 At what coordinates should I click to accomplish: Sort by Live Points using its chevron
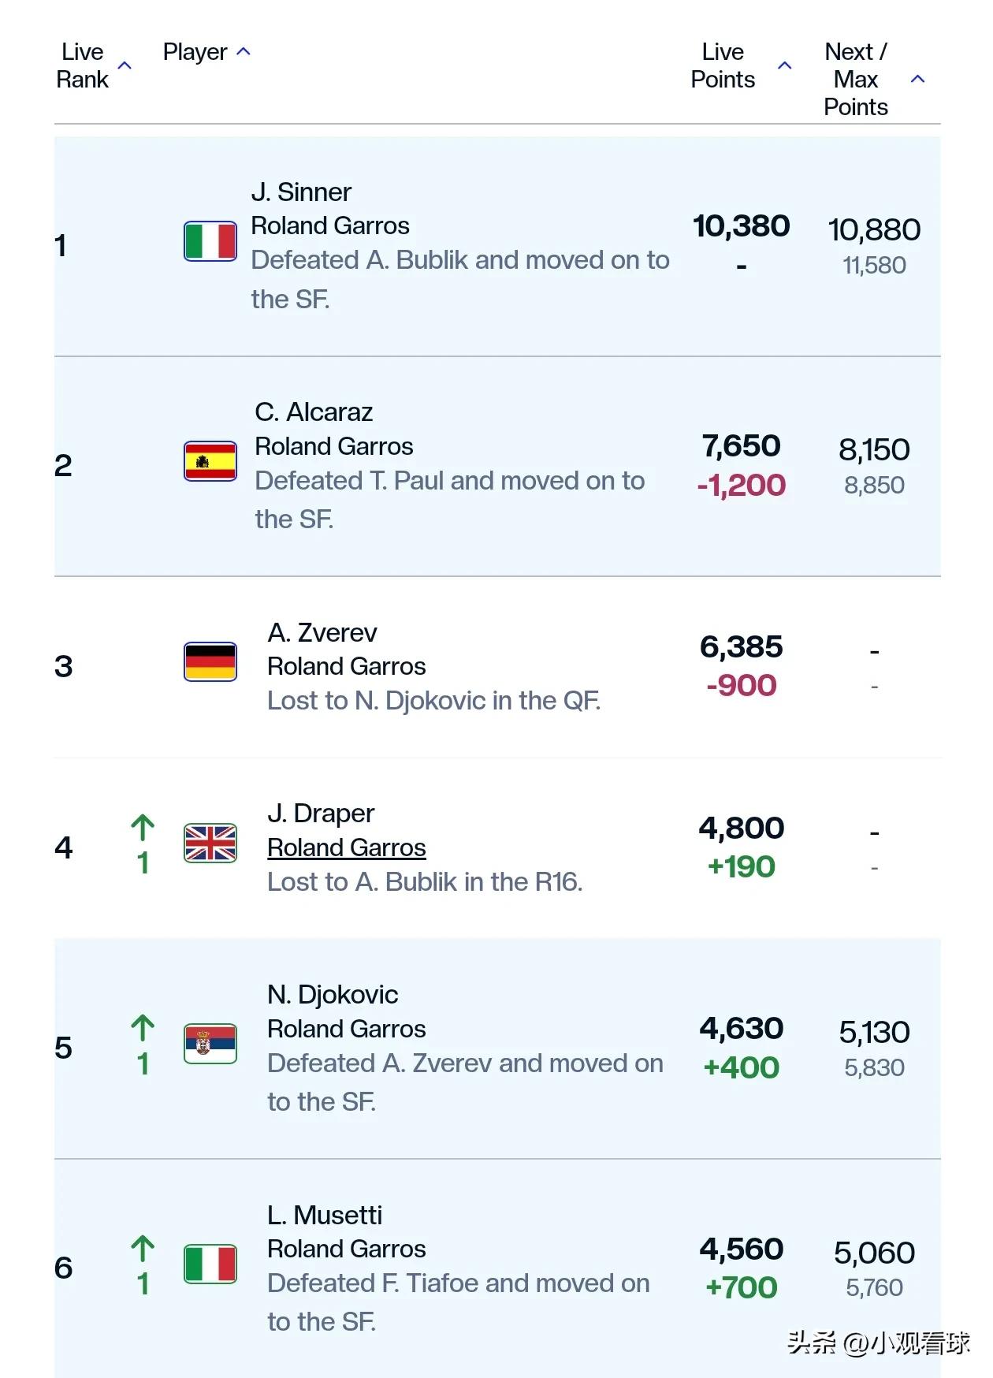(784, 65)
